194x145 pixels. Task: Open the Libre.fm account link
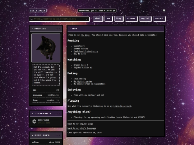[122, 106]
